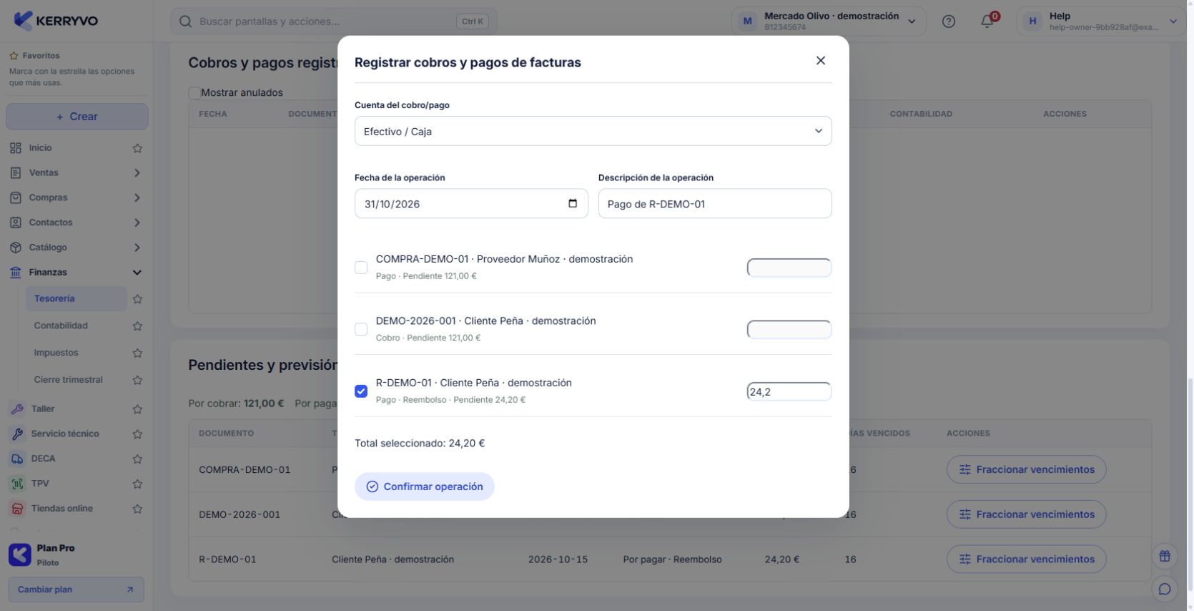Check the DEMO-2026-001 invoice checkbox

tap(361, 329)
